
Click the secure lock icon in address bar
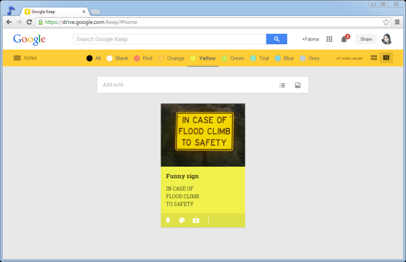tap(41, 22)
